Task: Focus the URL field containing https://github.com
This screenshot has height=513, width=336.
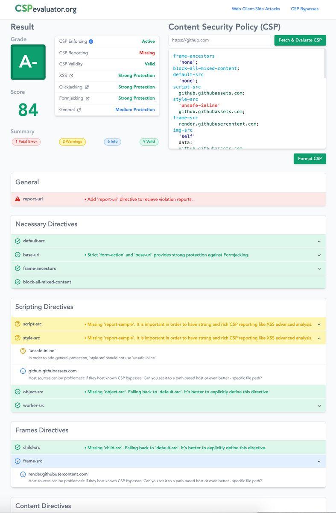Action: pyautogui.click(x=219, y=40)
